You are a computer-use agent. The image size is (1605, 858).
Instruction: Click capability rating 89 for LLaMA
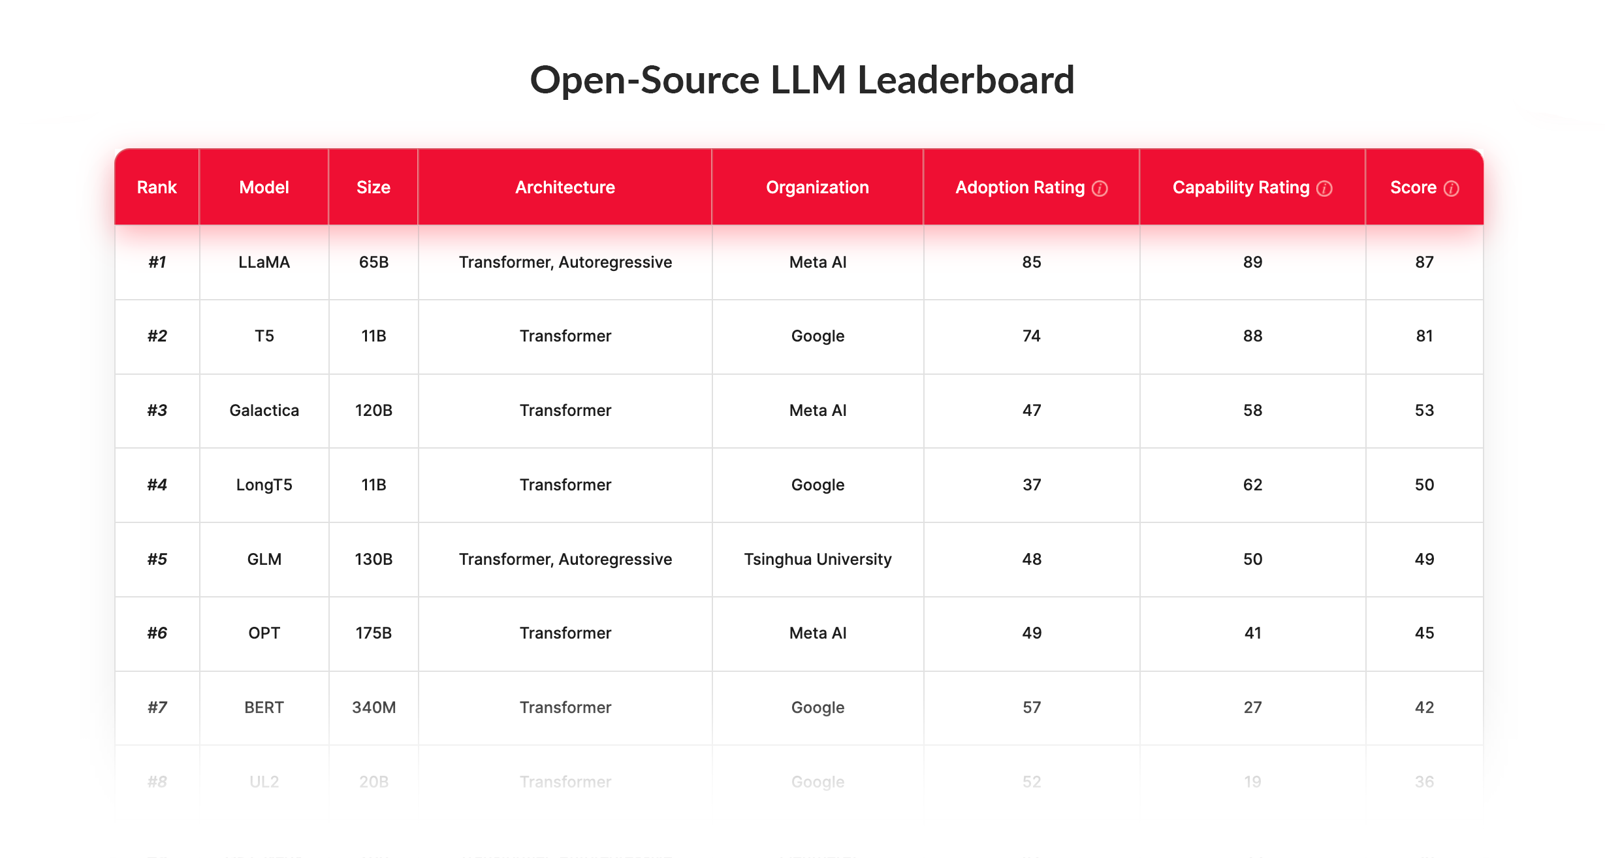pos(1252,262)
